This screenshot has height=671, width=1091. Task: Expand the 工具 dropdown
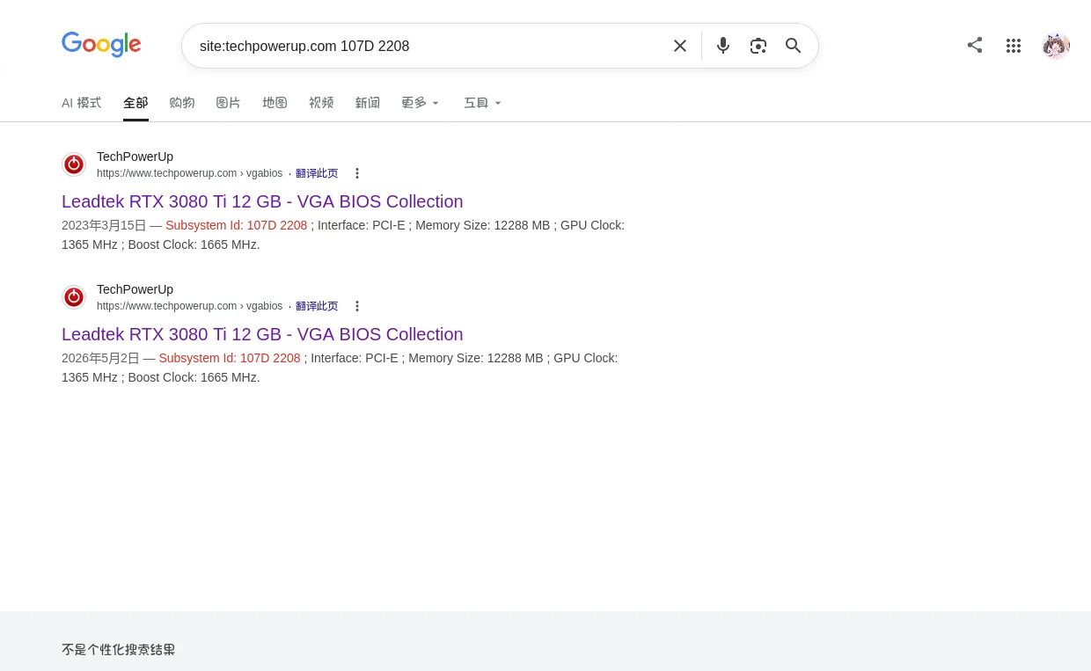pos(482,103)
